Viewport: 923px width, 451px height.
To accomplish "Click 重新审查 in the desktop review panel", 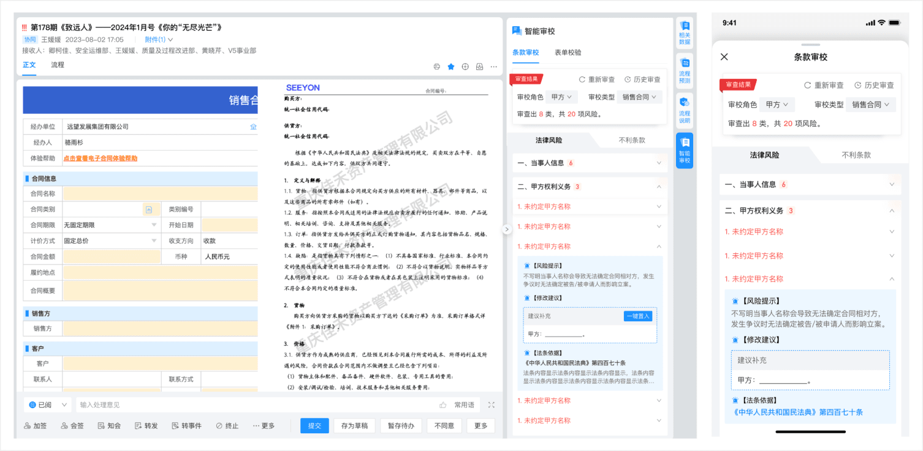I will point(597,80).
